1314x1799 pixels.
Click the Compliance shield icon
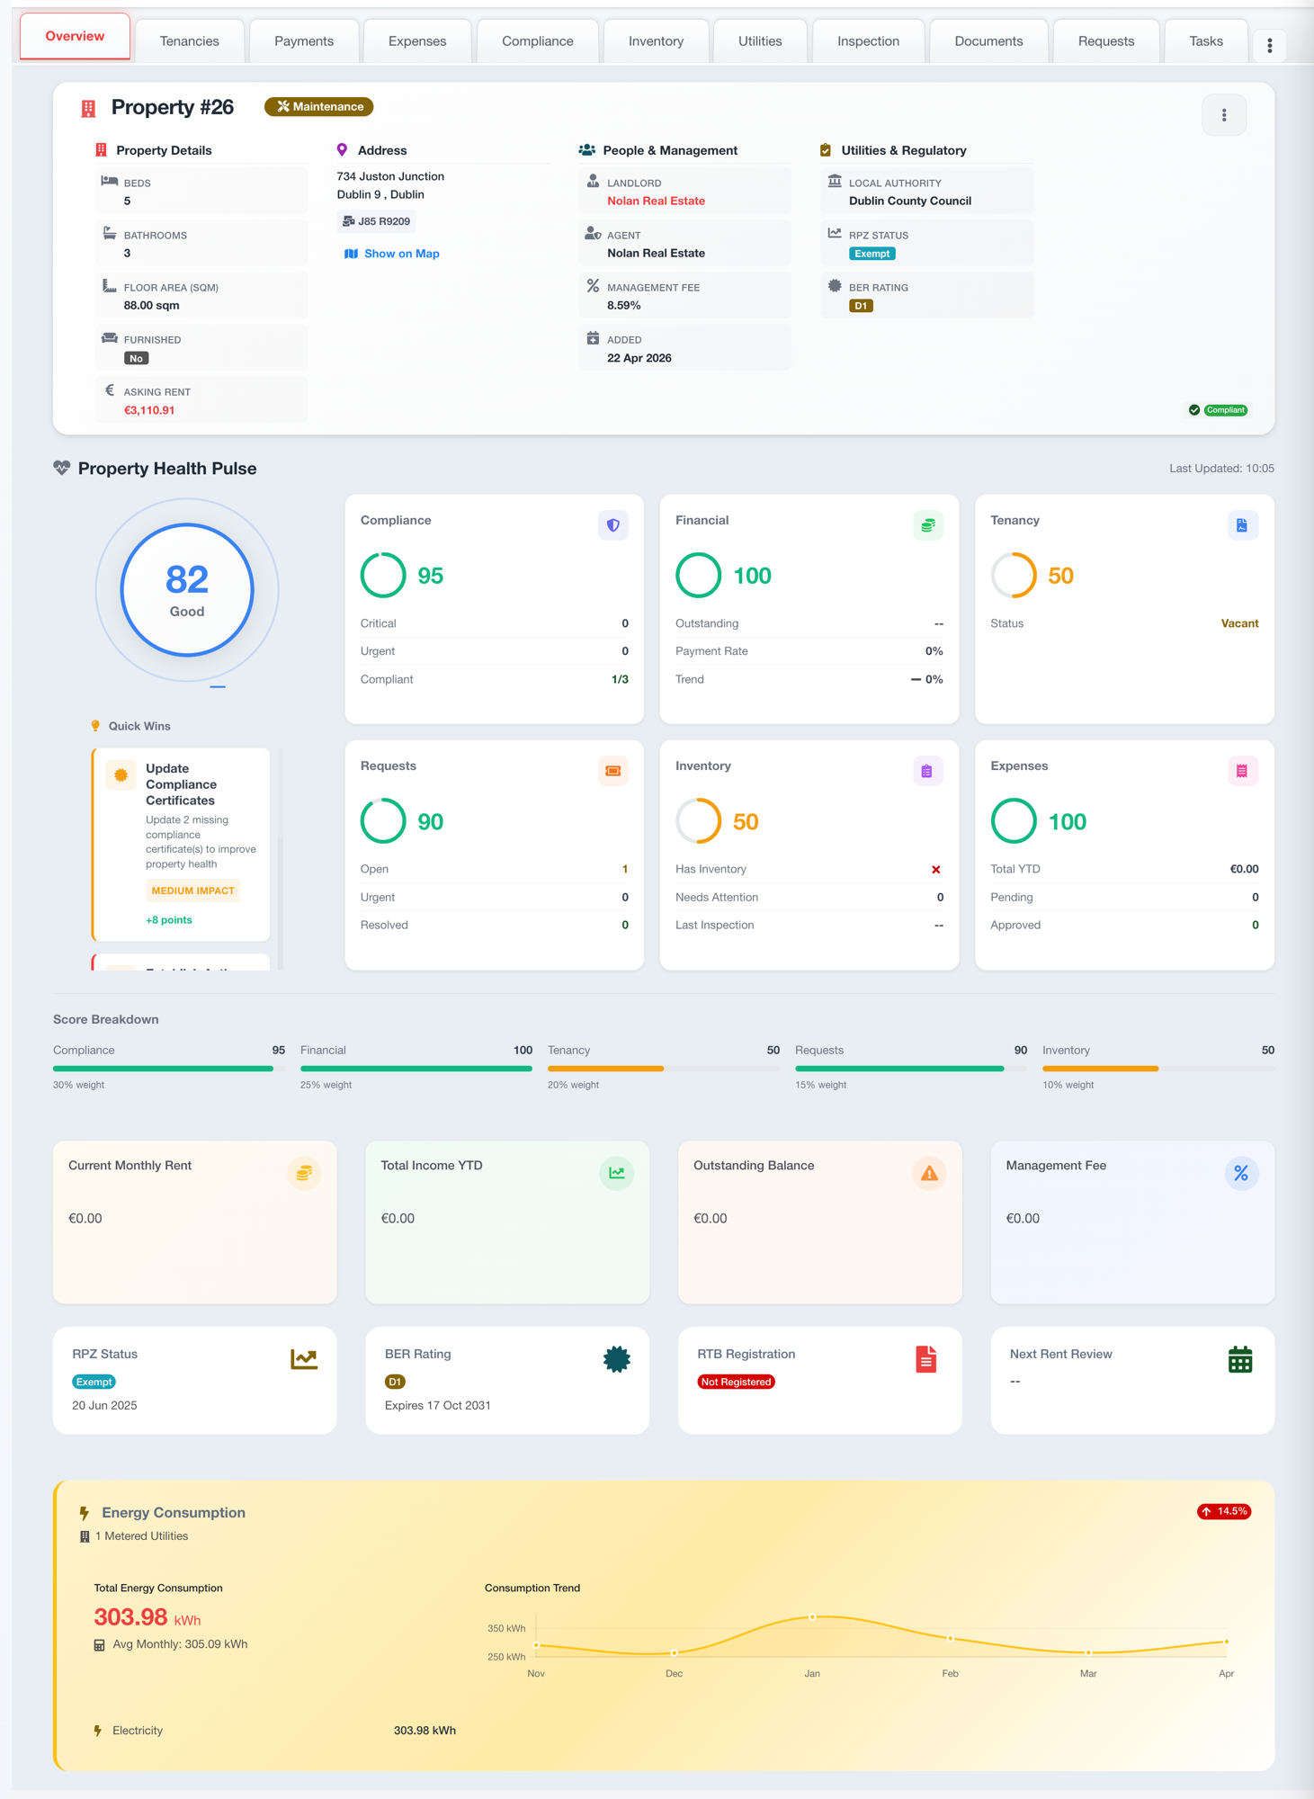(x=613, y=525)
